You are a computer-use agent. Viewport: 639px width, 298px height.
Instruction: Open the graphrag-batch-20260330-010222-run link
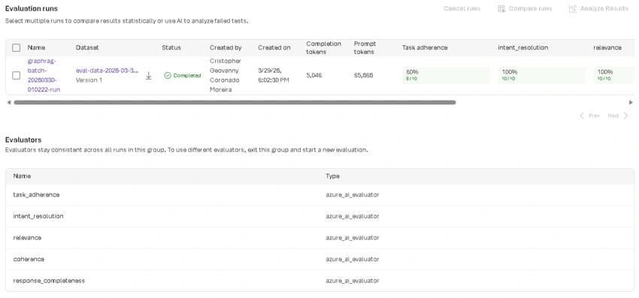pos(44,75)
